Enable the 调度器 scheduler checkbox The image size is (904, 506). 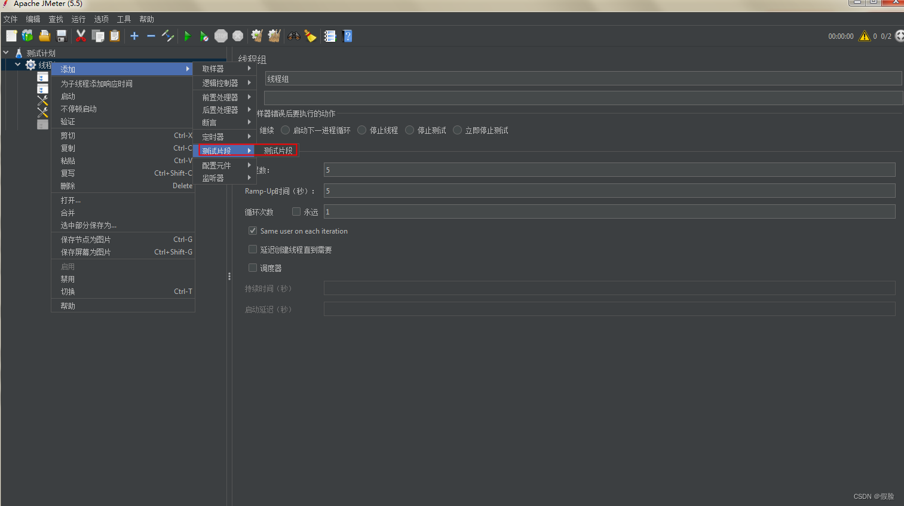tap(253, 268)
